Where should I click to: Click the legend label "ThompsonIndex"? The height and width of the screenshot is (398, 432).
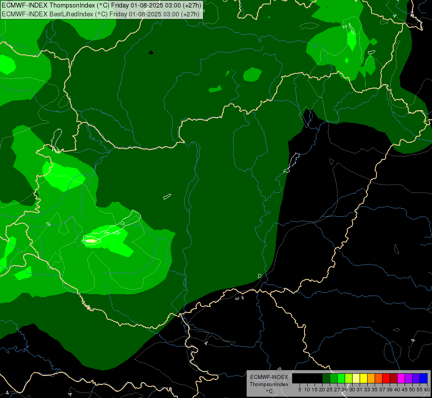[x=269, y=384]
